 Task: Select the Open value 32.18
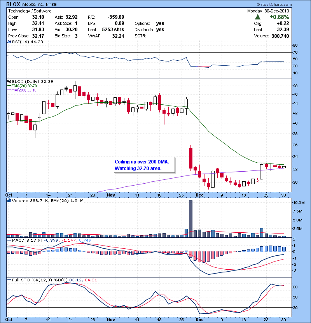pyautogui.click(x=38, y=17)
